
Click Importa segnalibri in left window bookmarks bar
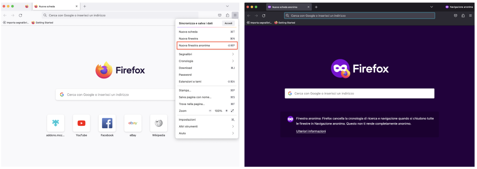point(16,23)
